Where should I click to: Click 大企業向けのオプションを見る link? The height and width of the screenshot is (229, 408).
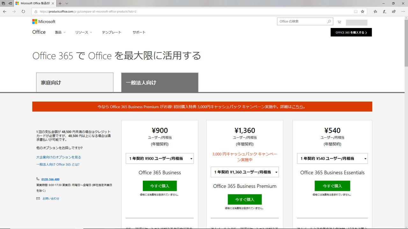coord(59,157)
